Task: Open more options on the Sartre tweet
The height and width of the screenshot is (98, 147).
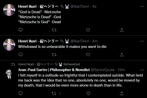Action: pos(142,70)
